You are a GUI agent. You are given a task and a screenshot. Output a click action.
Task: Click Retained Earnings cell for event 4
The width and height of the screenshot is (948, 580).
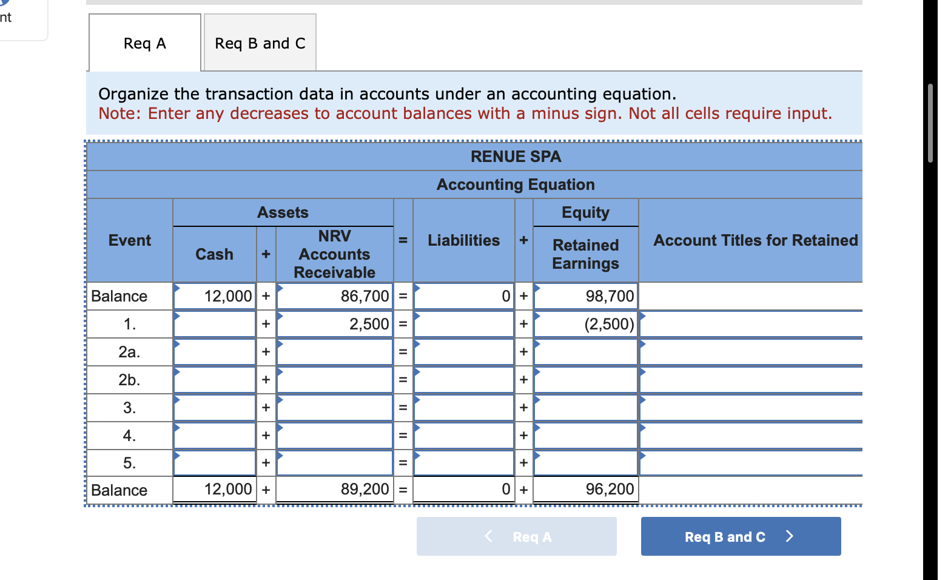click(x=586, y=436)
